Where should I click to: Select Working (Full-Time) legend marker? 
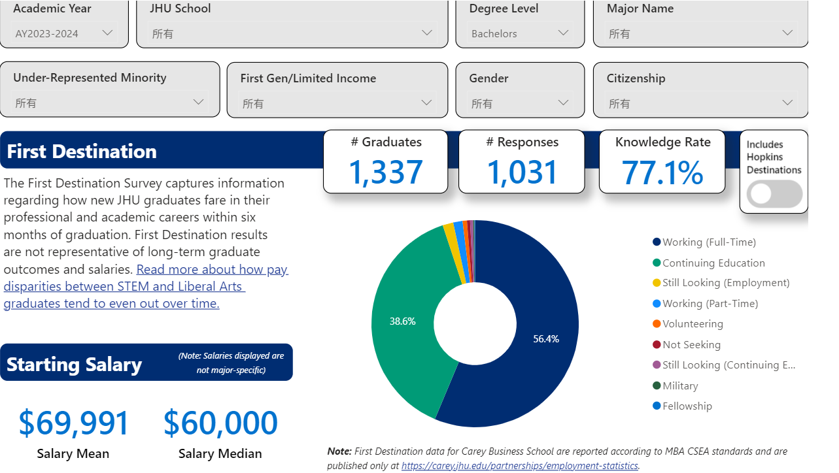click(x=657, y=242)
